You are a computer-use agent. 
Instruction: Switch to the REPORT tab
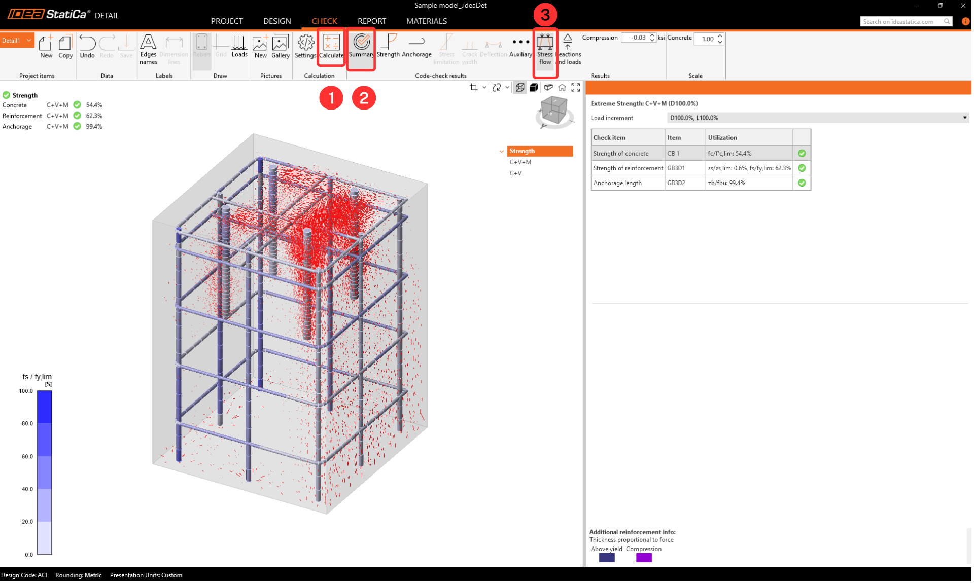point(371,21)
